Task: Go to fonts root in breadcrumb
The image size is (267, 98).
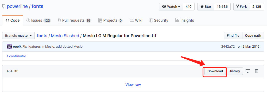Action: coord(42,36)
